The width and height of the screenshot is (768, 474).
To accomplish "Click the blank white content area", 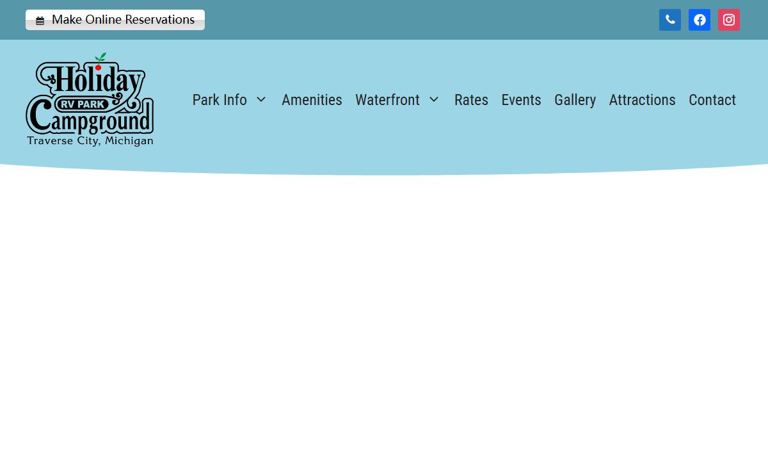I will 384,320.
